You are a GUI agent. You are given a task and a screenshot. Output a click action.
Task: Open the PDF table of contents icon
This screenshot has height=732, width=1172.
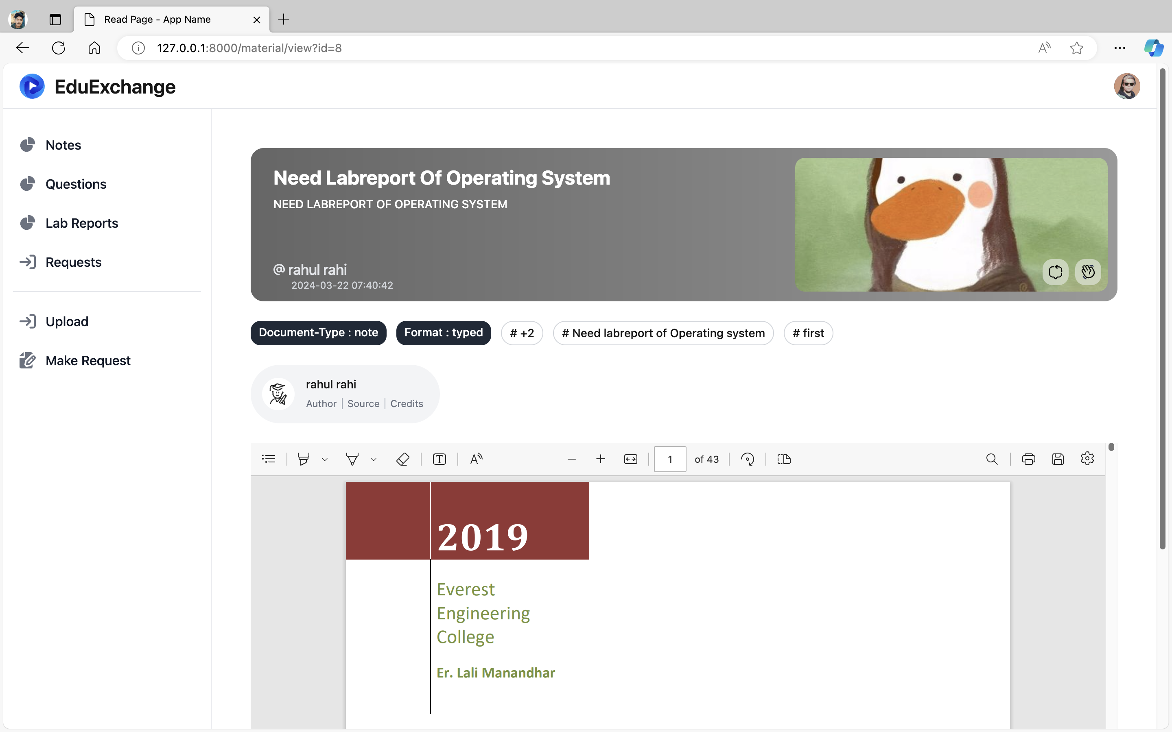click(x=268, y=459)
